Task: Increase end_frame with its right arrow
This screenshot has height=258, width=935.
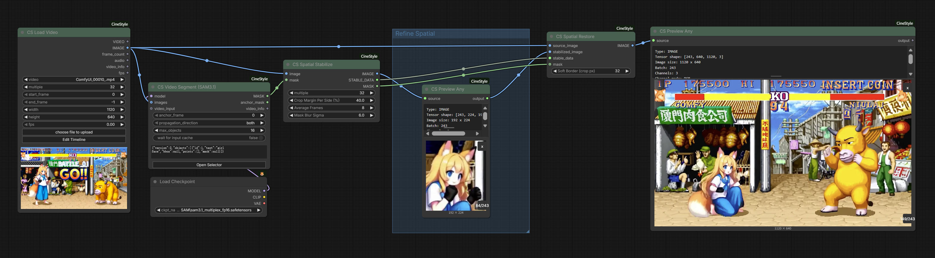Action: (x=122, y=102)
